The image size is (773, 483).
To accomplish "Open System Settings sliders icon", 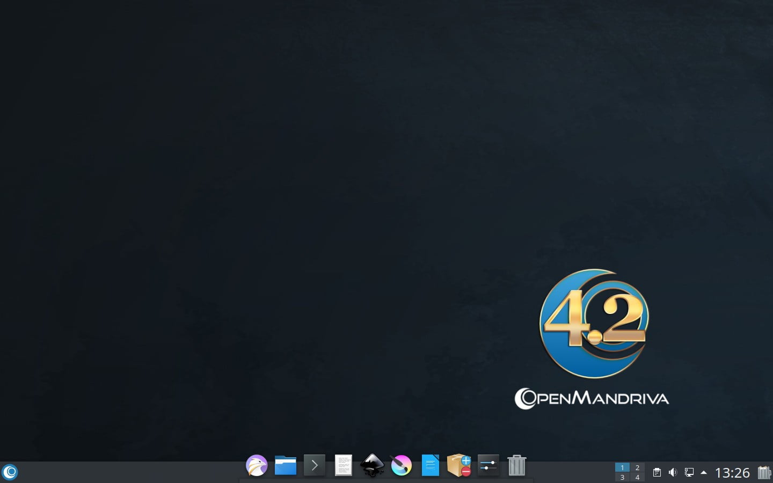I will tap(488, 465).
